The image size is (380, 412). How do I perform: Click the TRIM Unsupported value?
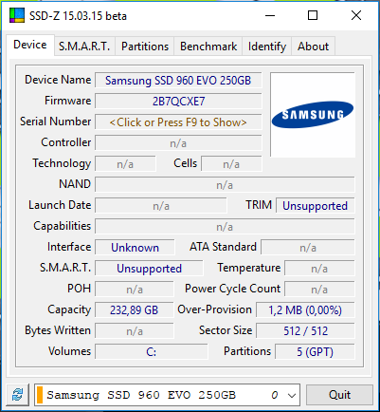coord(315,206)
